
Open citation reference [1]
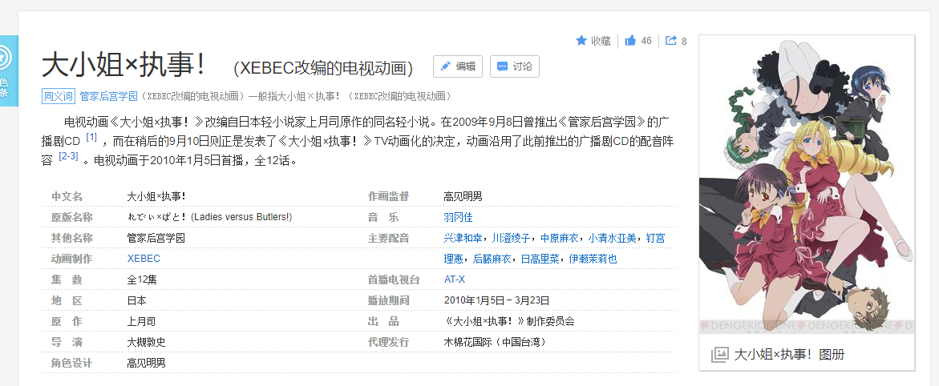tap(91, 137)
